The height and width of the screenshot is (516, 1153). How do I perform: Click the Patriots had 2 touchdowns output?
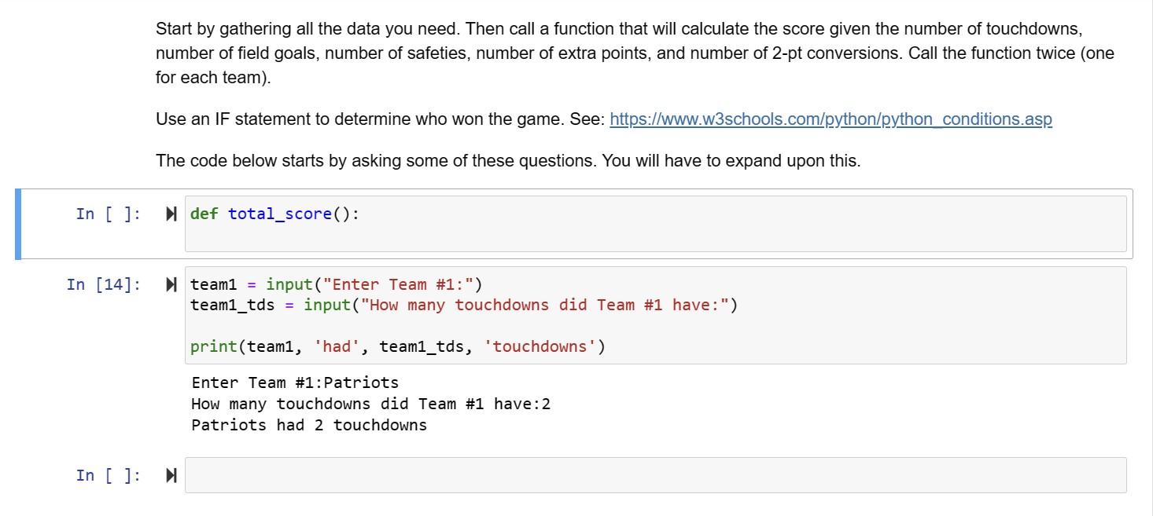tap(308, 424)
